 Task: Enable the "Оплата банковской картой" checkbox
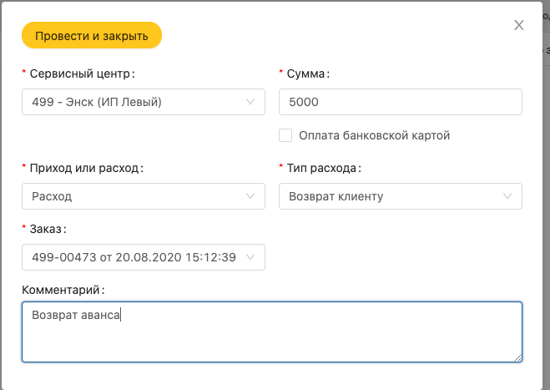285,135
